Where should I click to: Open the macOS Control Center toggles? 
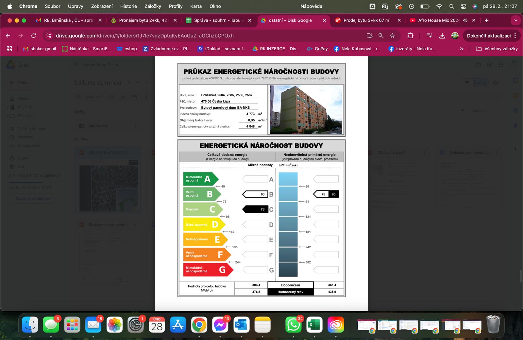463,6
